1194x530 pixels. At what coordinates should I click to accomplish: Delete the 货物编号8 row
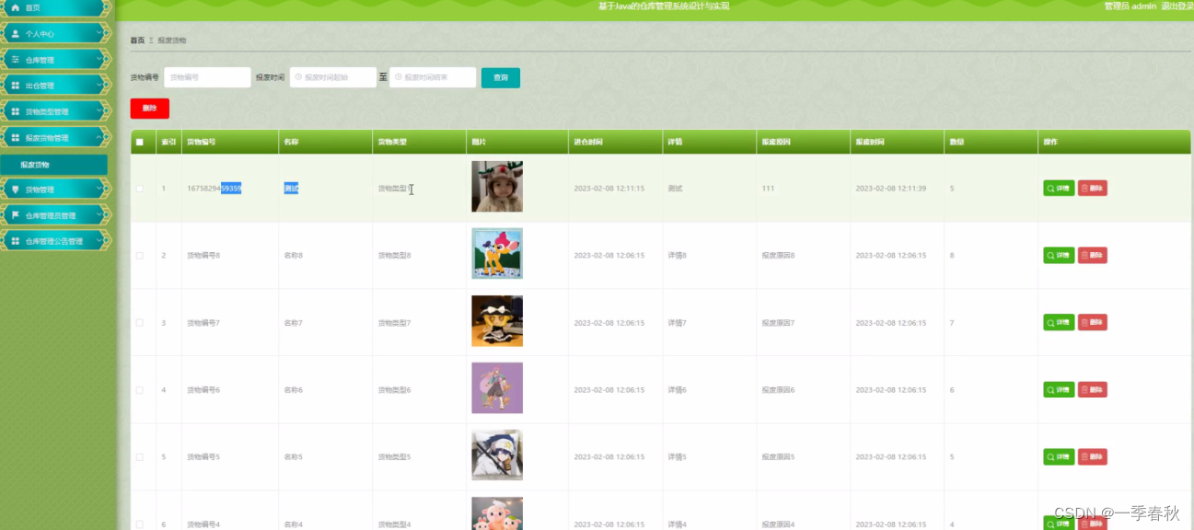click(x=1093, y=255)
